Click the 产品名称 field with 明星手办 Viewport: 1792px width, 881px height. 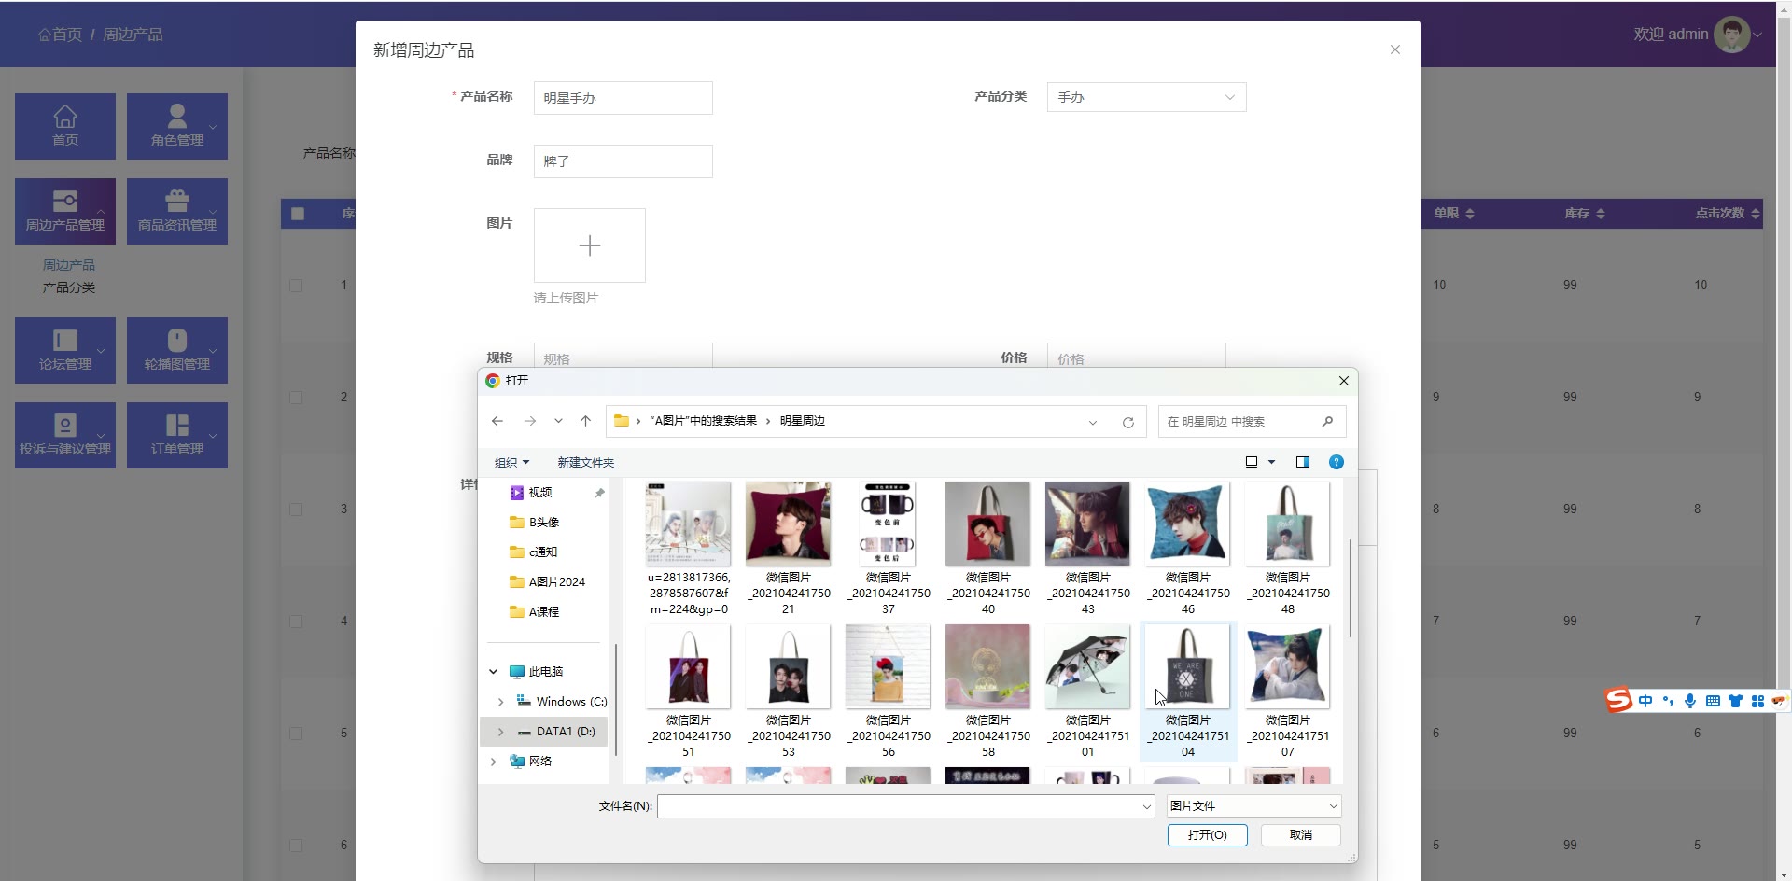pos(623,98)
